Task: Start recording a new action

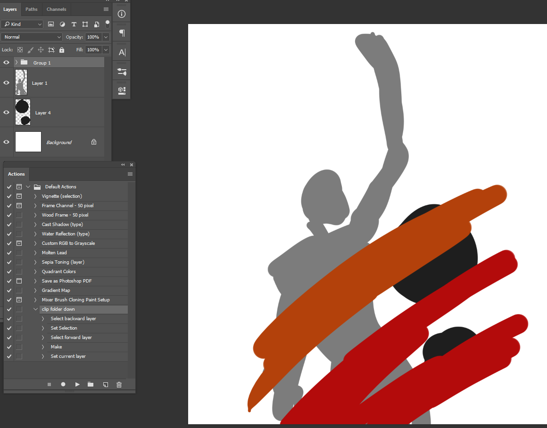Action: [x=63, y=384]
